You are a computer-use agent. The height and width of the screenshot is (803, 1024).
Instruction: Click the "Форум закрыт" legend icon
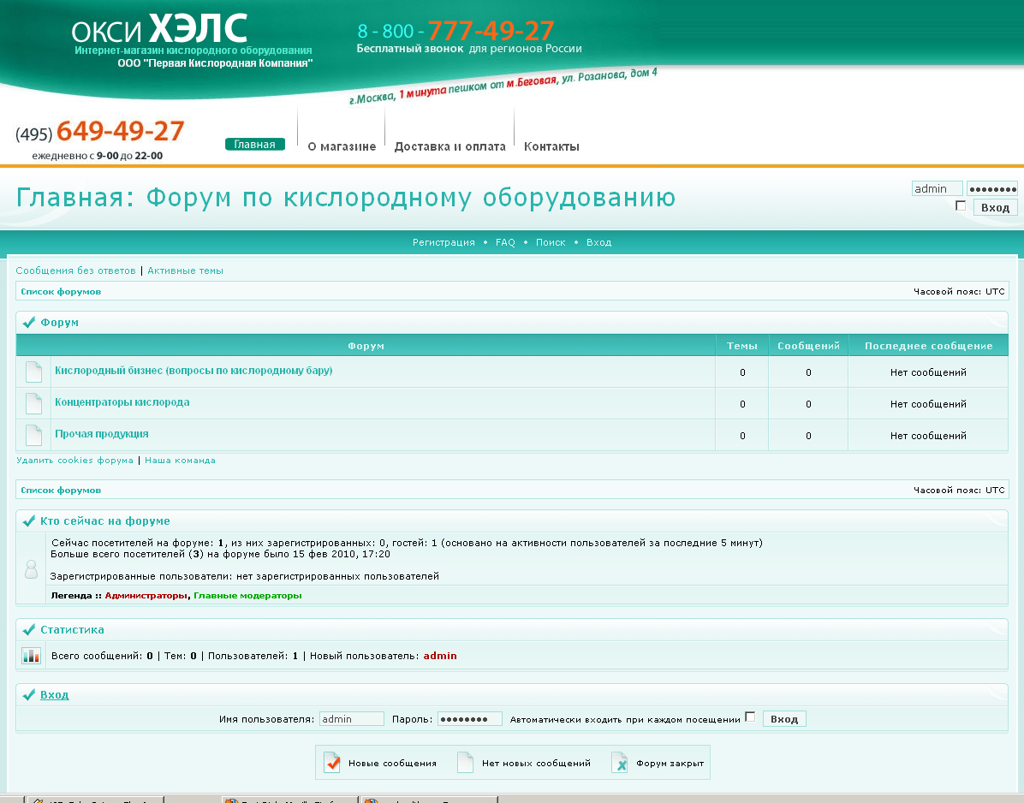pyautogui.click(x=619, y=762)
